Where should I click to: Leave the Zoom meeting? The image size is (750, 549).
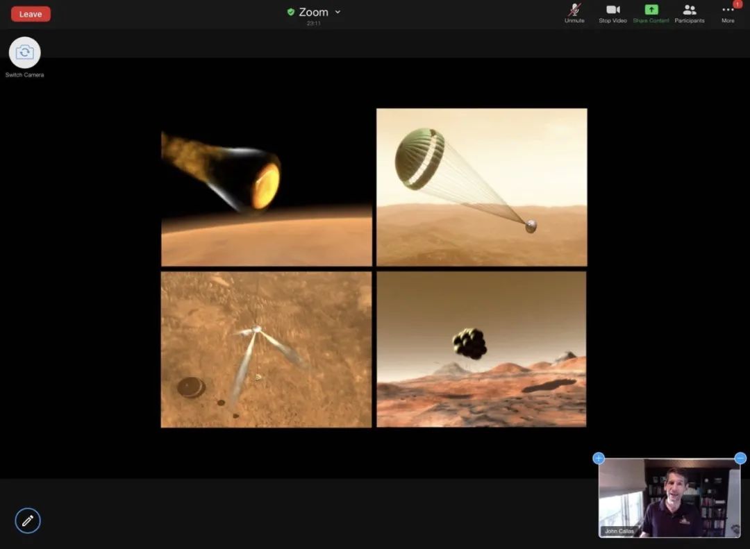[31, 14]
